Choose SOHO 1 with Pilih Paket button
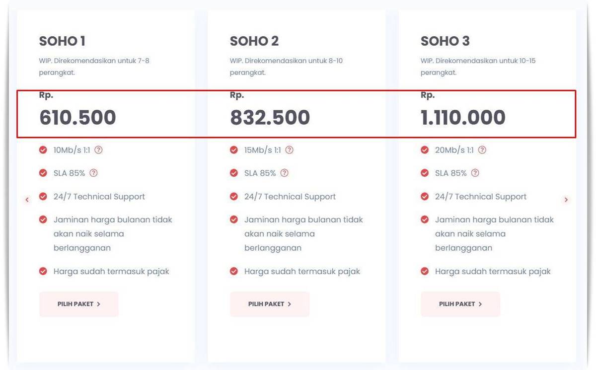Viewport: 596px width, 370px height. pyautogui.click(x=78, y=304)
